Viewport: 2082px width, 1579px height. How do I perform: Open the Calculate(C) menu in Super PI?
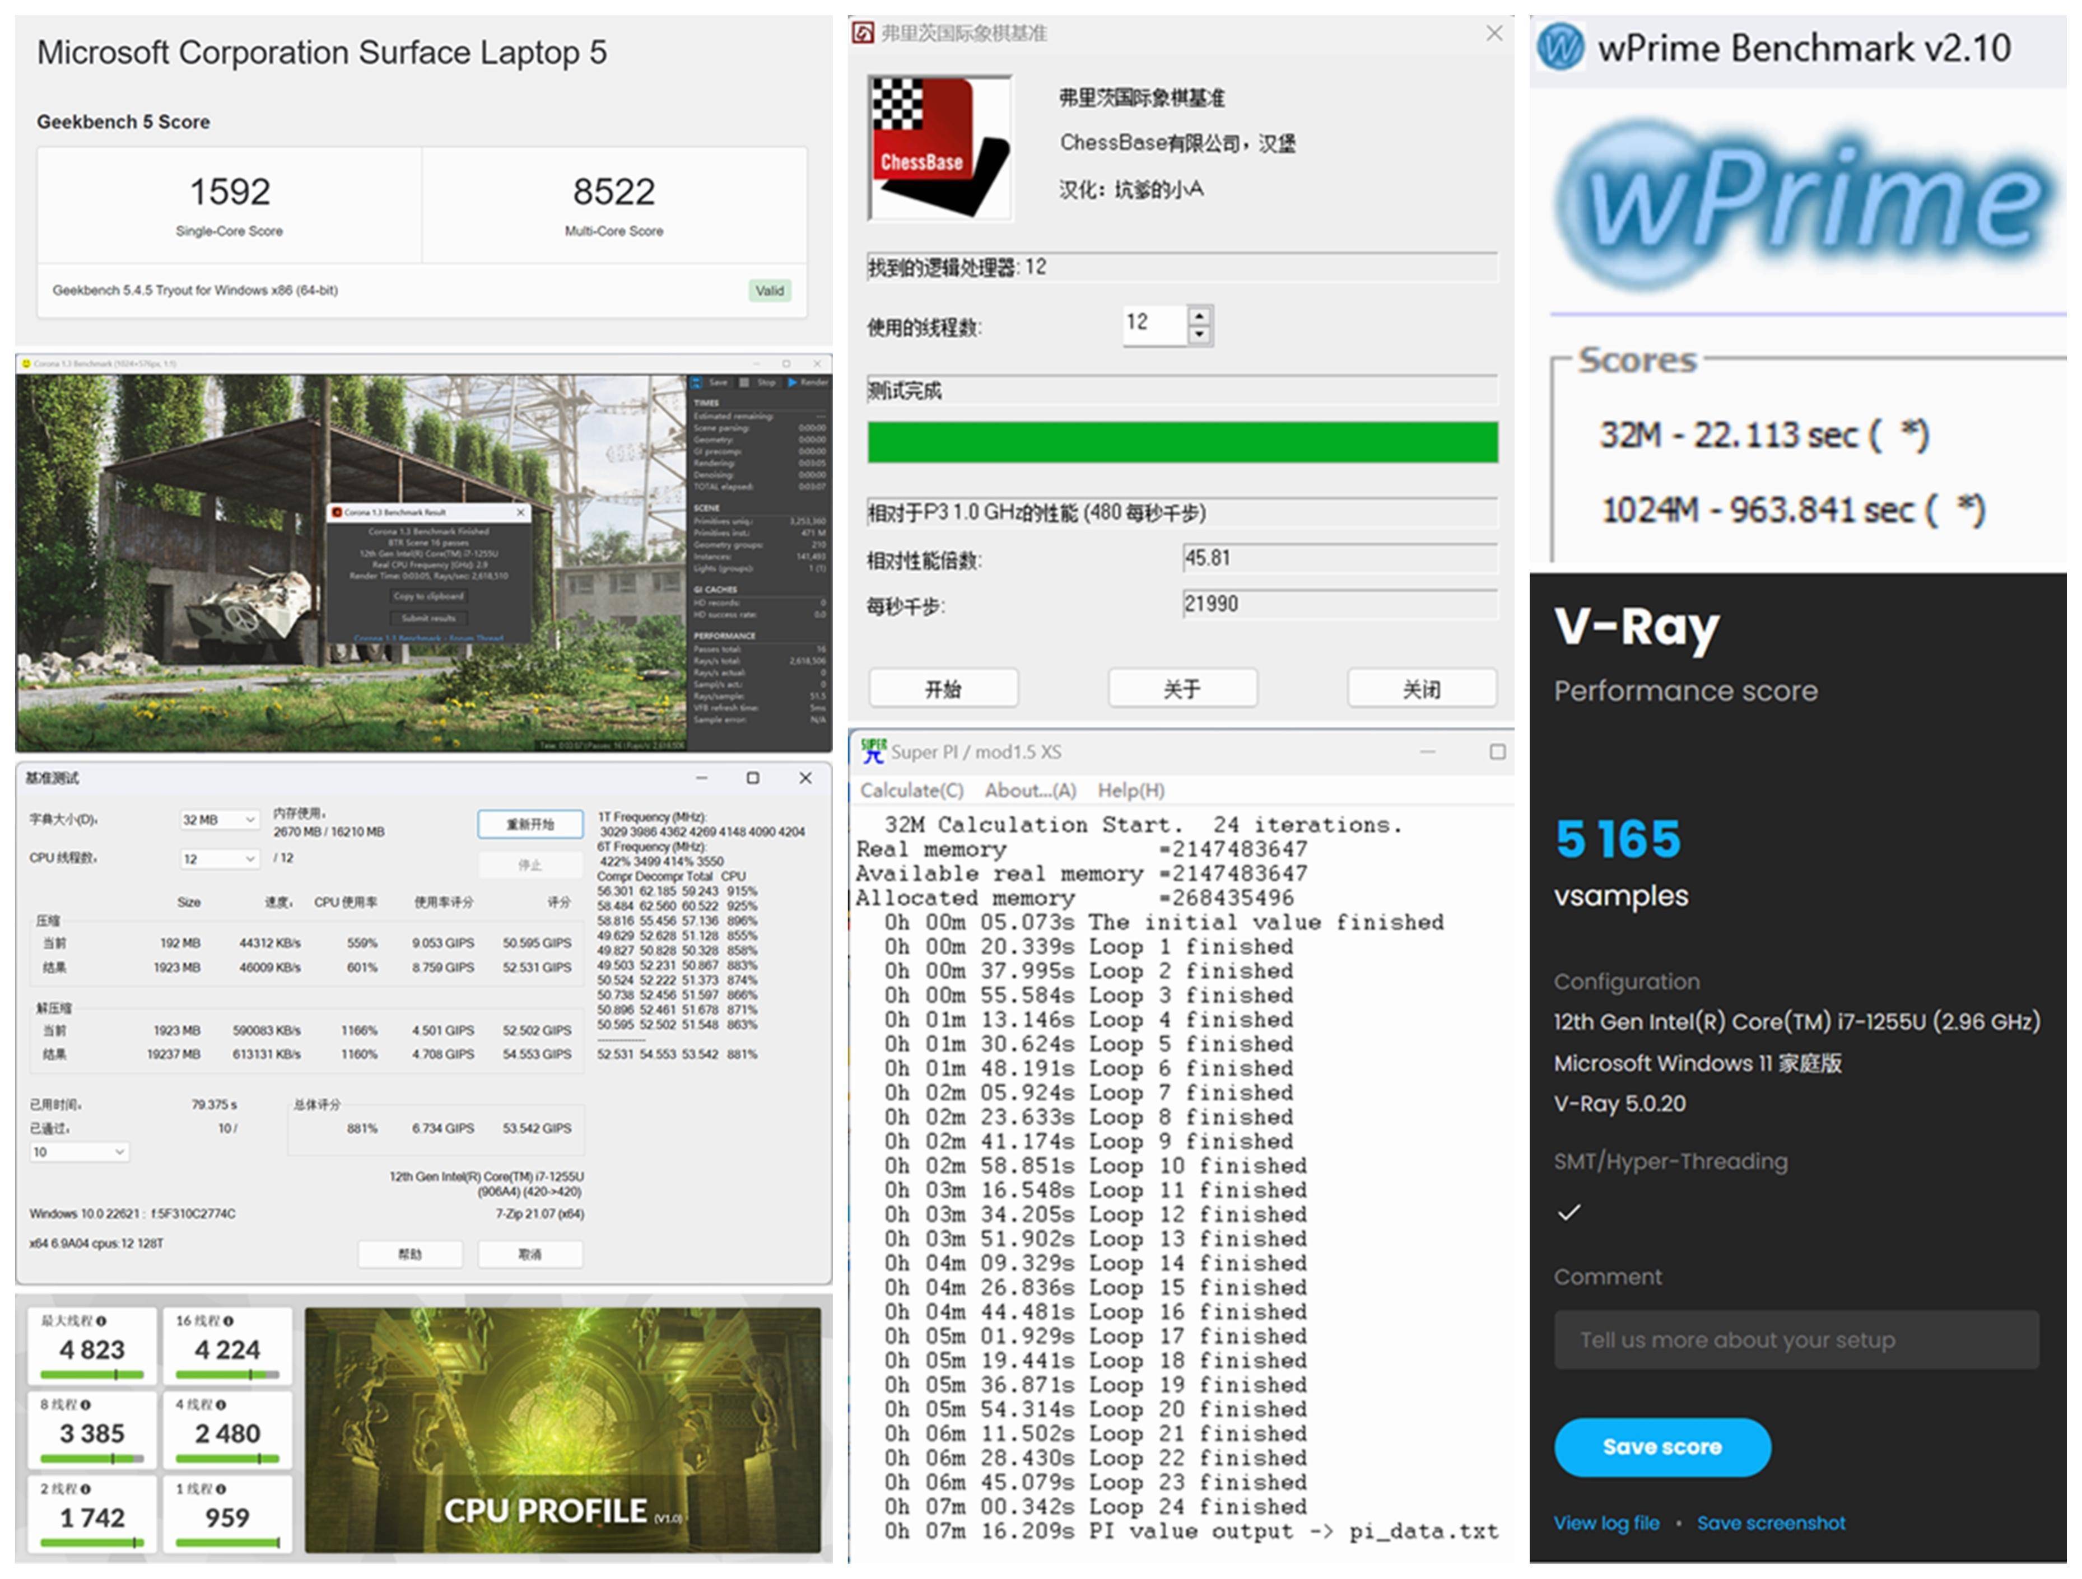pyautogui.click(x=911, y=791)
